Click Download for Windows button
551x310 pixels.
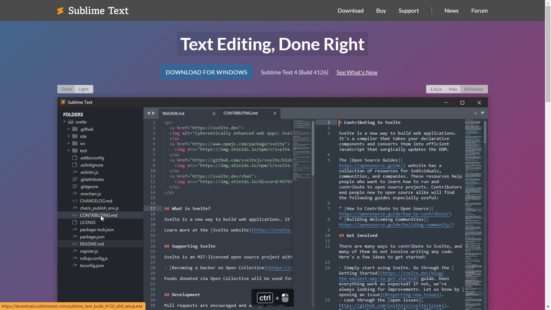click(206, 72)
